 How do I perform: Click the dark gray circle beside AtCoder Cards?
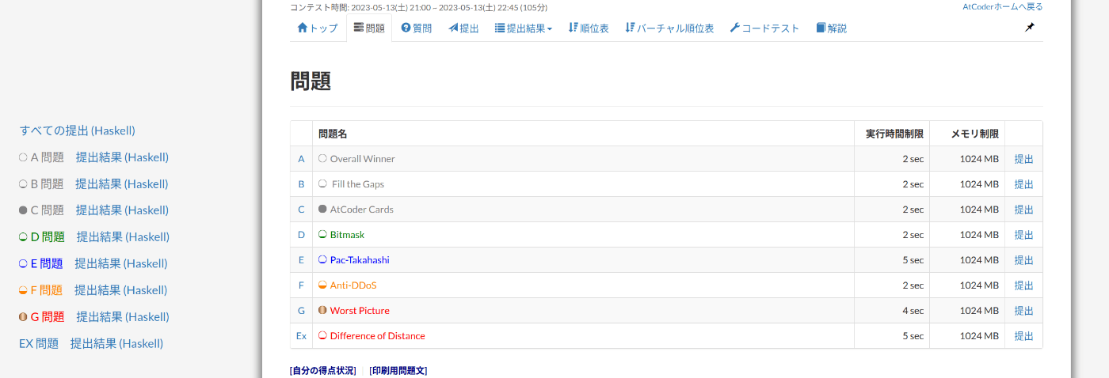322,209
